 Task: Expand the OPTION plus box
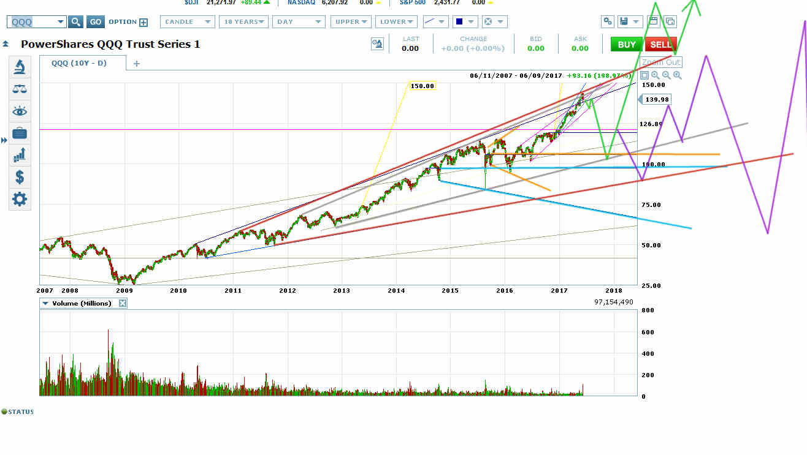[x=143, y=23]
